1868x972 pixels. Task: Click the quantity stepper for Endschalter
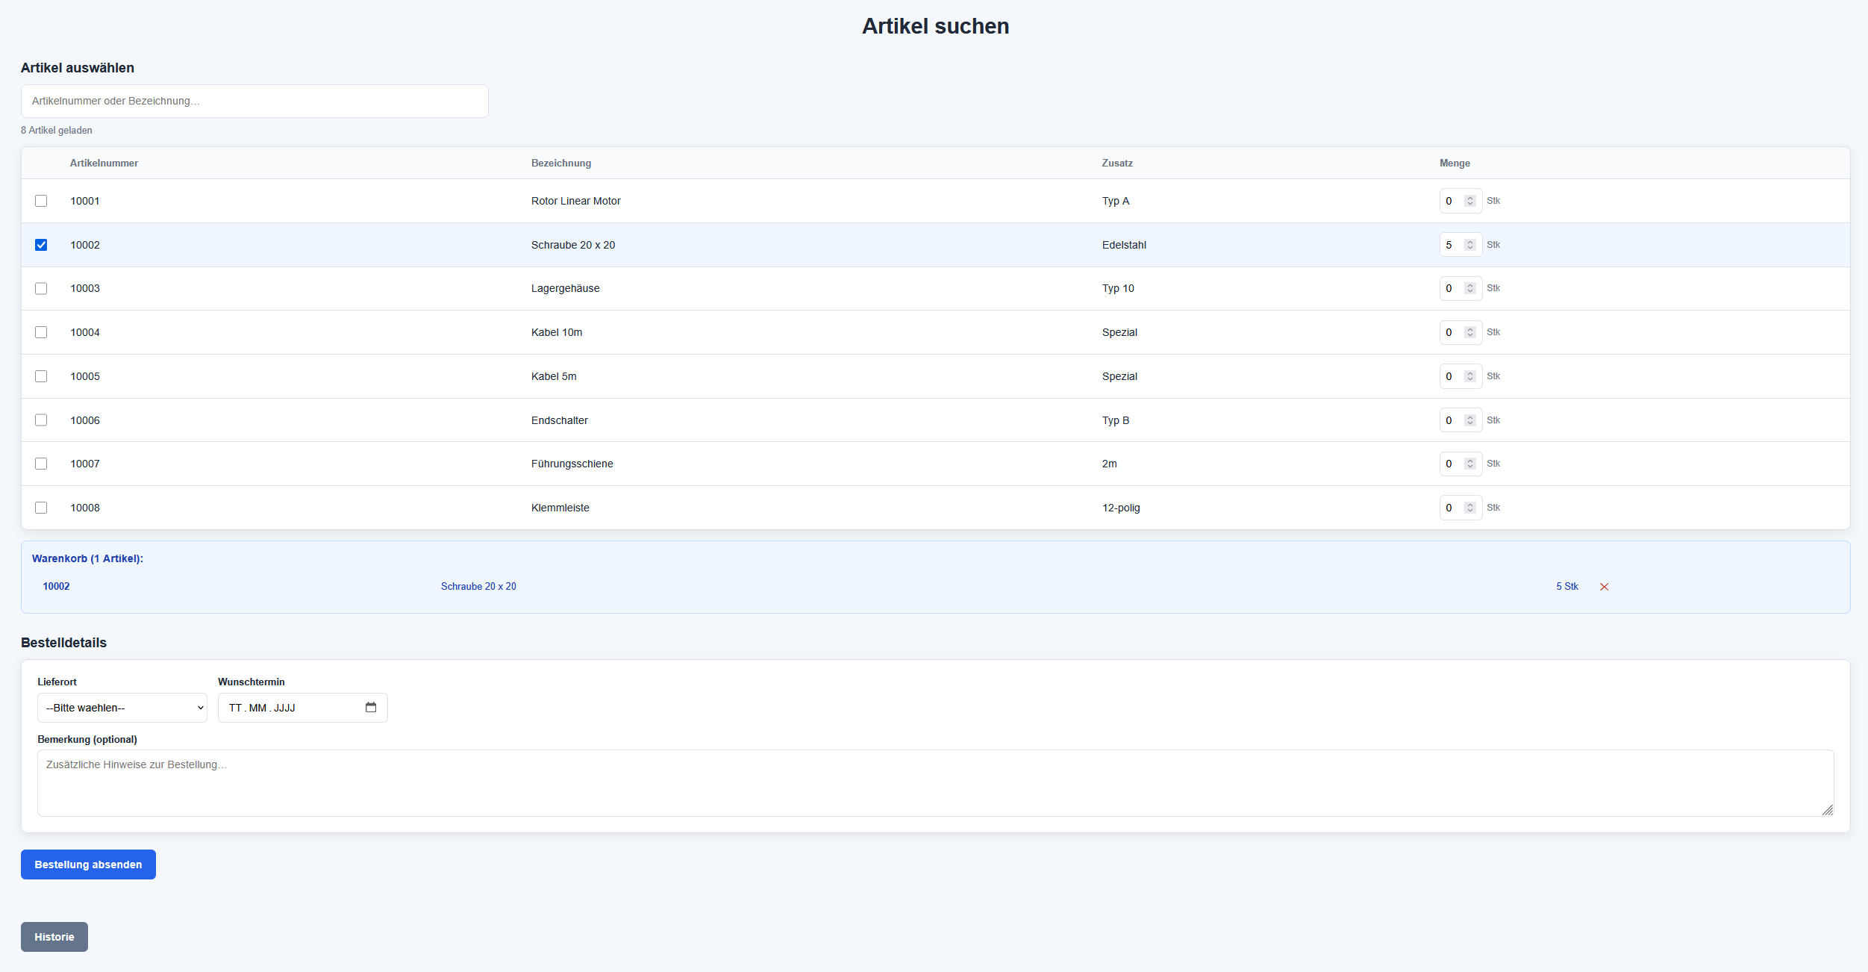point(1469,420)
